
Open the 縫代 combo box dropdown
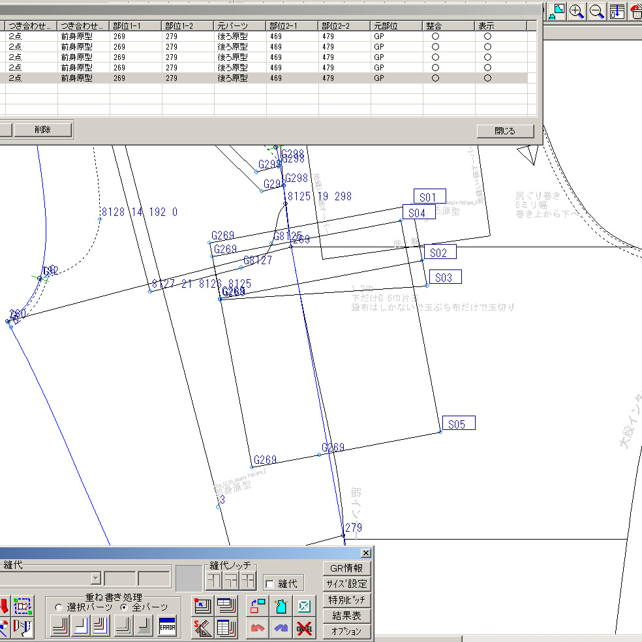[x=95, y=578]
